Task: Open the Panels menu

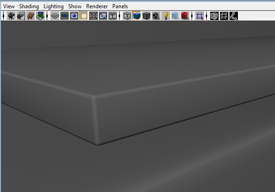Action: tap(120, 6)
